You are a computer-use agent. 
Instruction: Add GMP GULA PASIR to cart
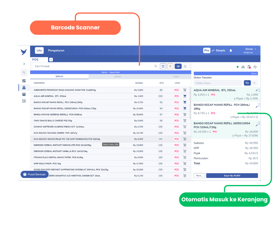[185, 164]
